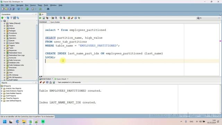Click the user_tab_partitions text in the worksheet
This screenshot has height=125, width=222.
(x=70, y=42)
